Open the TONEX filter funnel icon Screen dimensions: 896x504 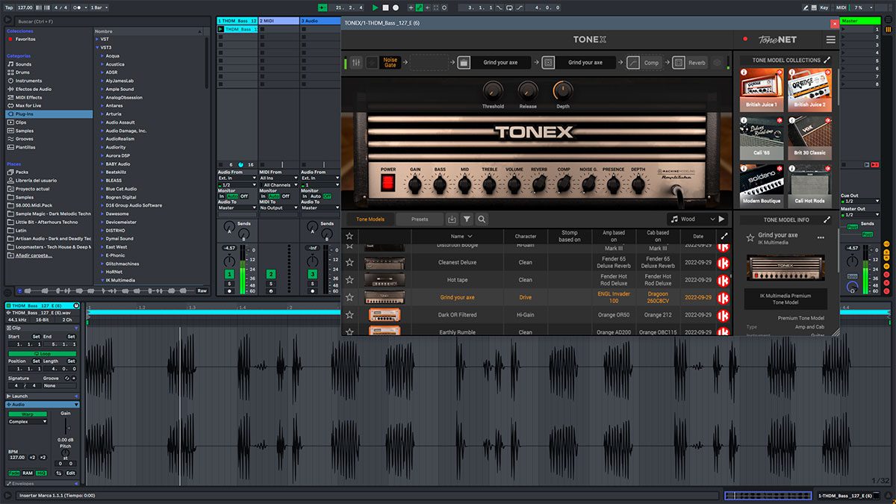click(x=467, y=220)
